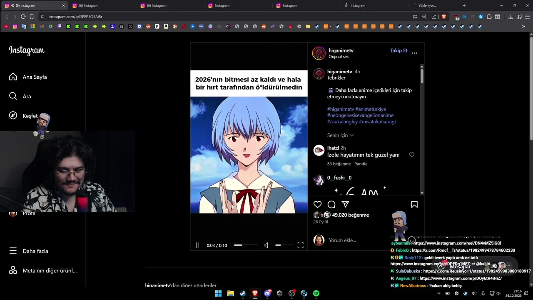The height and width of the screenshot is (300, 533).
Task: Open the three-dot post options menu
Action: pos(414,53)
